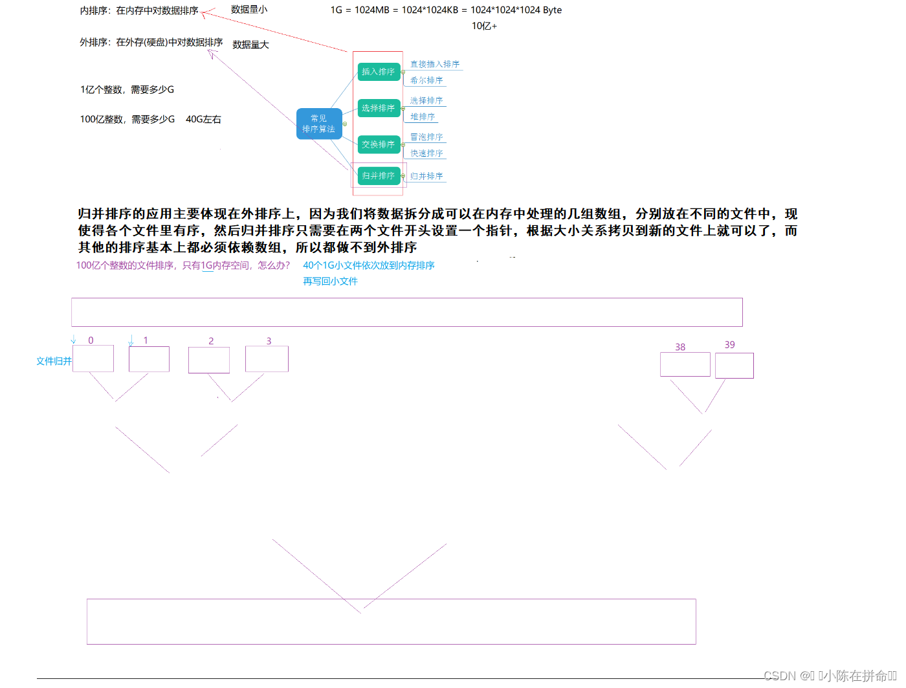Click the 堆排序 leaf item
Image resolution: width=906 pixels, height=688 pixels.
point(423,117)
